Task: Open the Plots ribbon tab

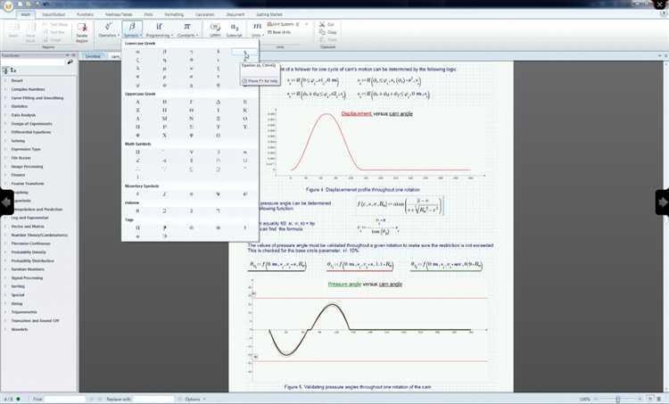Action: [148, 14]
